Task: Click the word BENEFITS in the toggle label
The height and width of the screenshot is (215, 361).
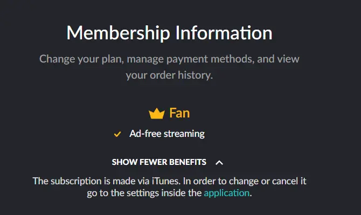Action: tap(188, 162)
